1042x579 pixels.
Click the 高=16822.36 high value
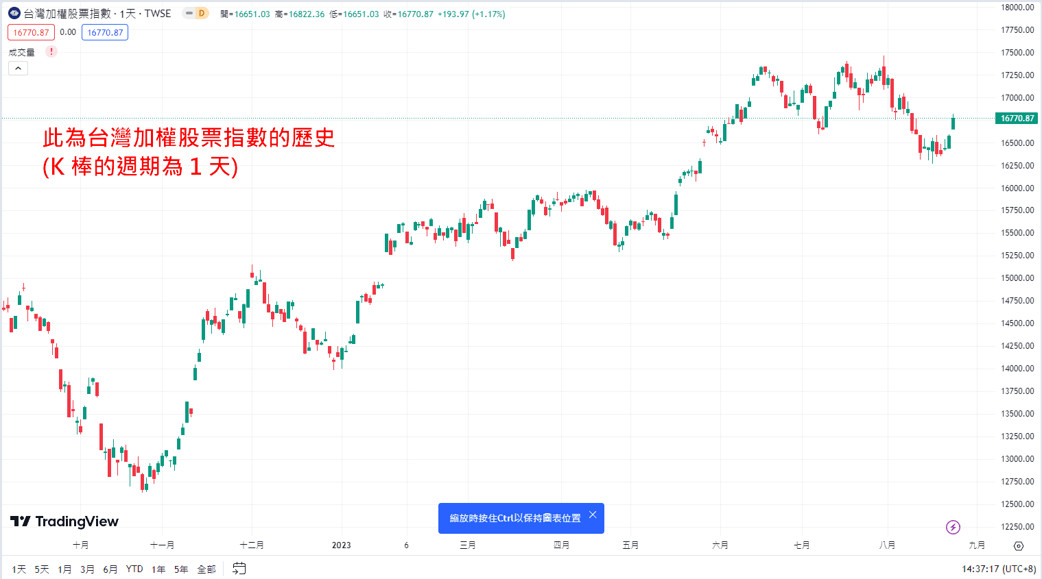(300, 14)
